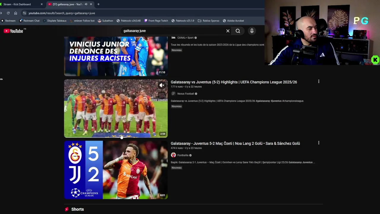
Task: Click the 2:59 duration badge
Action: (163, 134)
